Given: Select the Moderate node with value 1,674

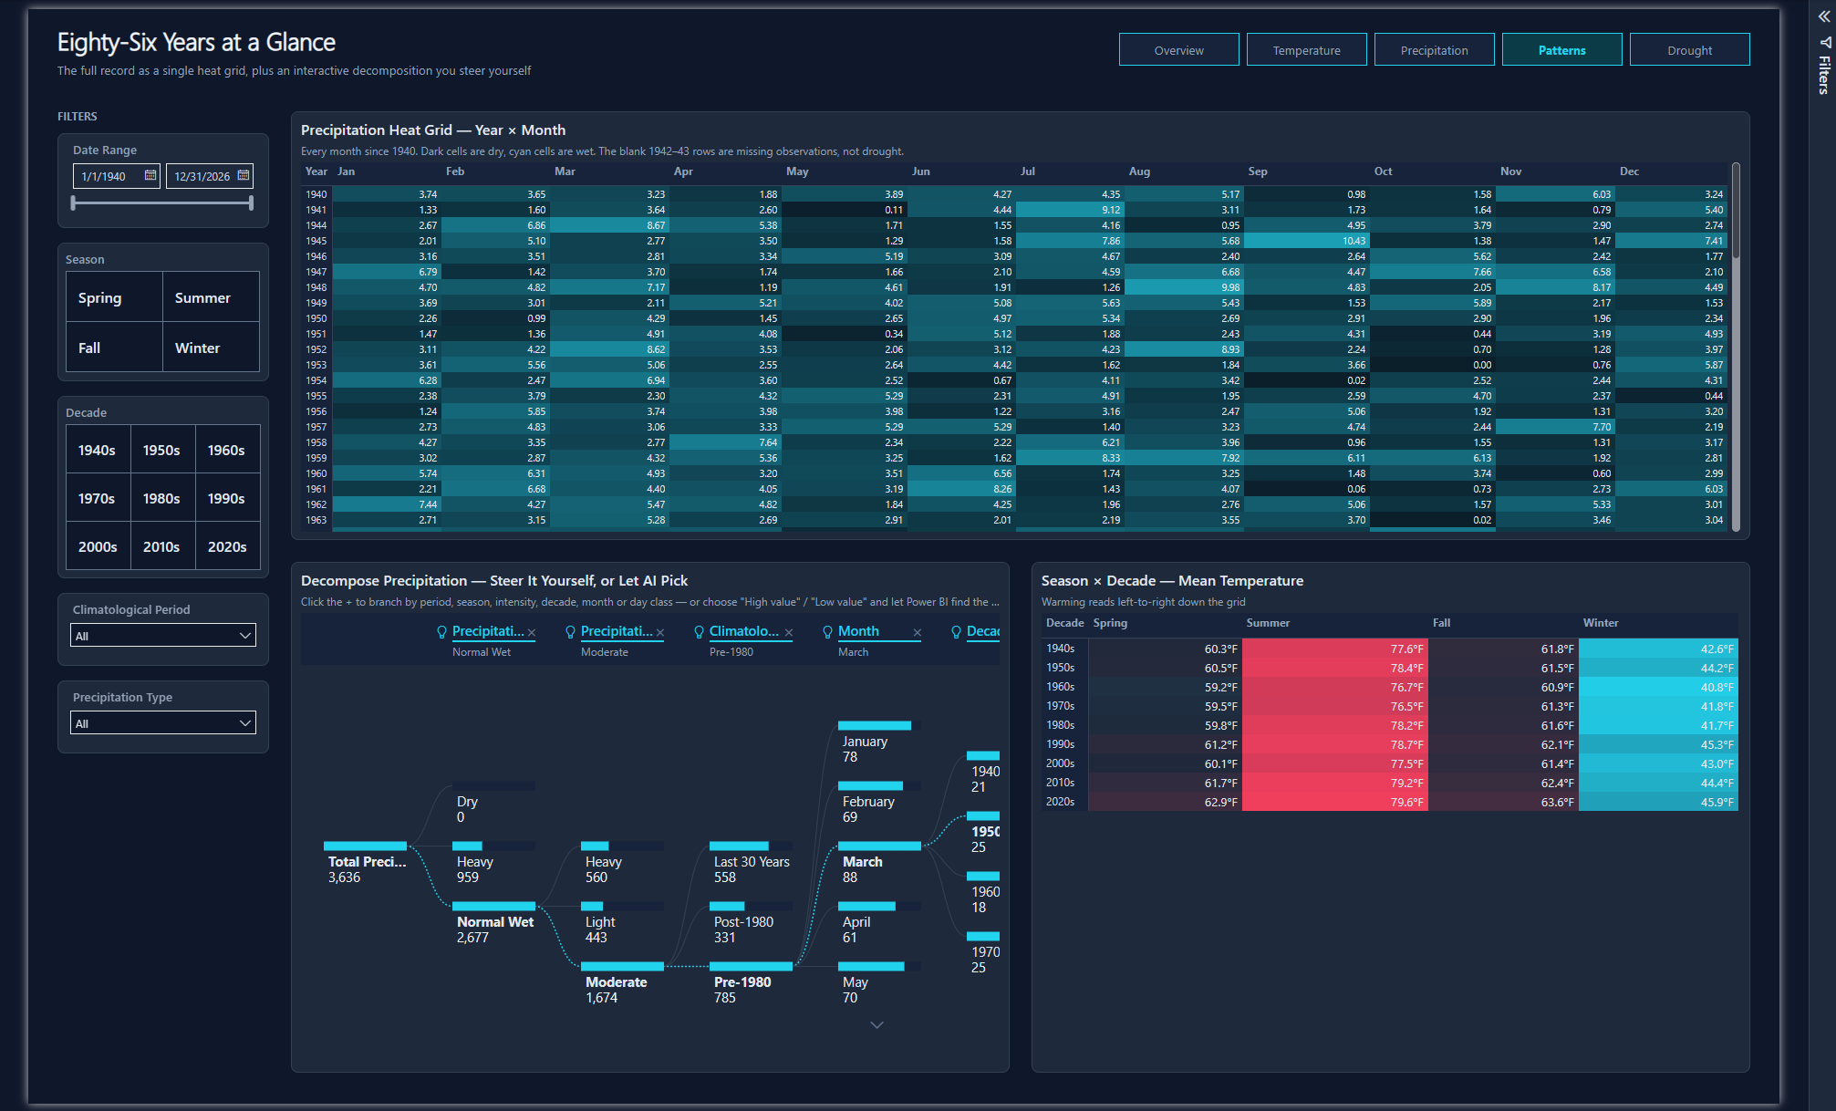Looking at the screenshot, I should point(622,984).
